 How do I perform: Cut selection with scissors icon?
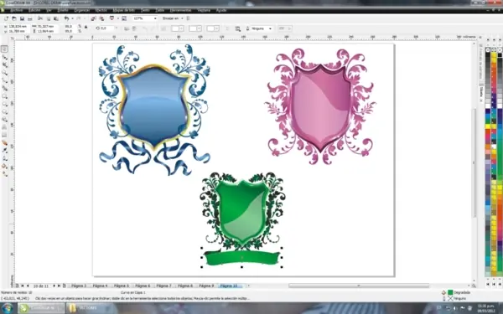[40, 18]
